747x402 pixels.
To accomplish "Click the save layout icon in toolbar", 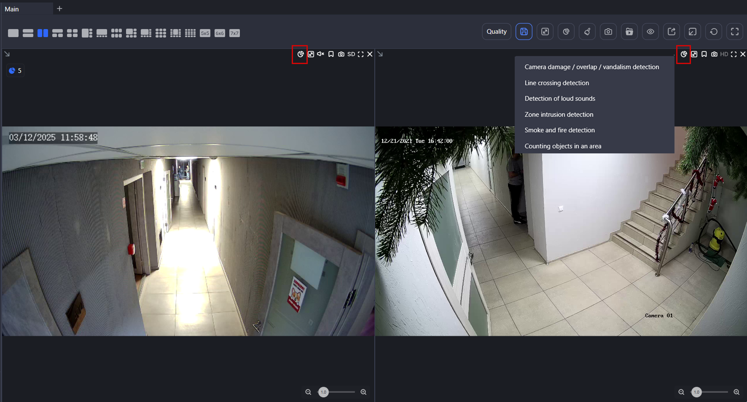I will (x=524, y=32).
